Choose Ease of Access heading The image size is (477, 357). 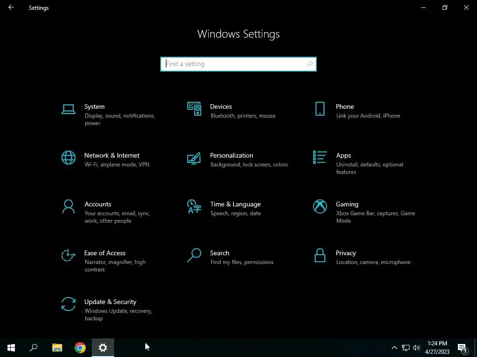[105, 253]
